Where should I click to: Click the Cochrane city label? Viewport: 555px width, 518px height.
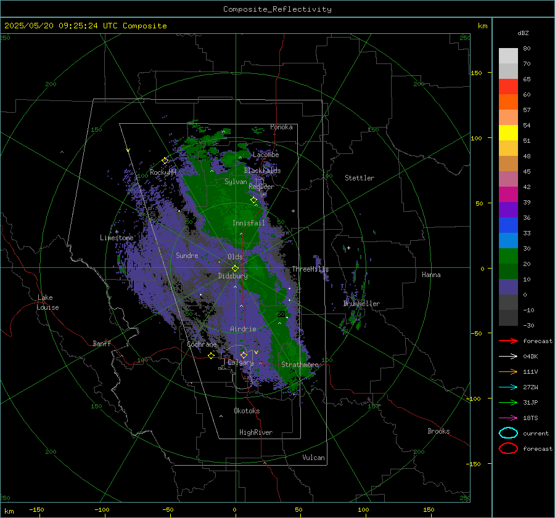click(x=202, y=344)
